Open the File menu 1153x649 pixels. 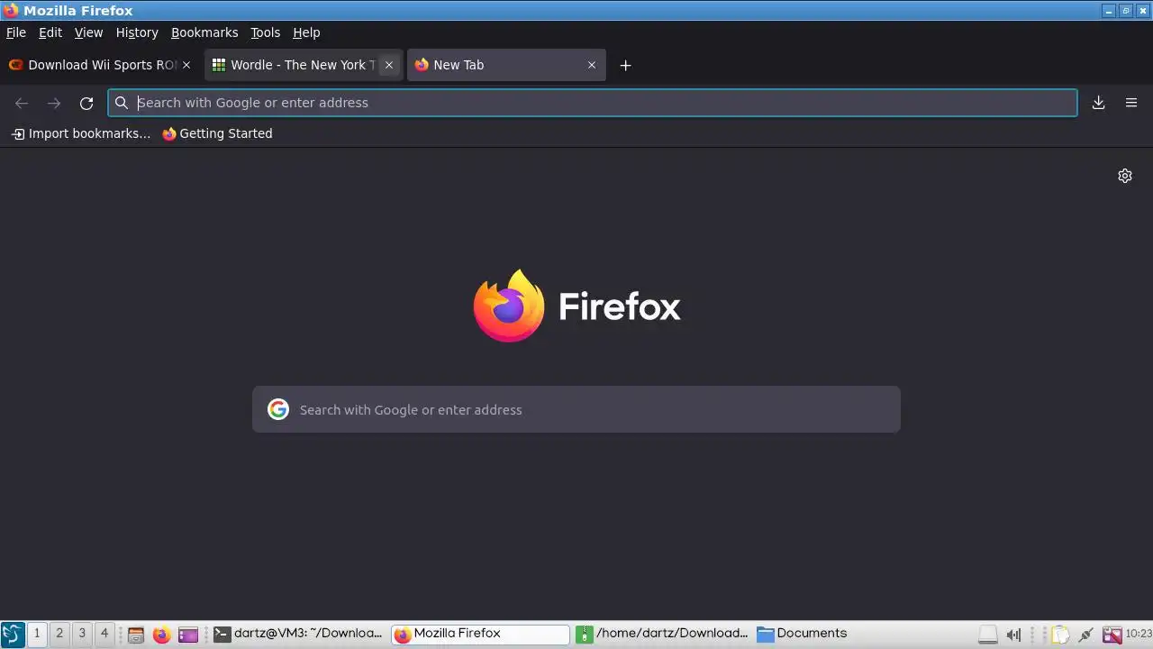(x=16, y=32)
